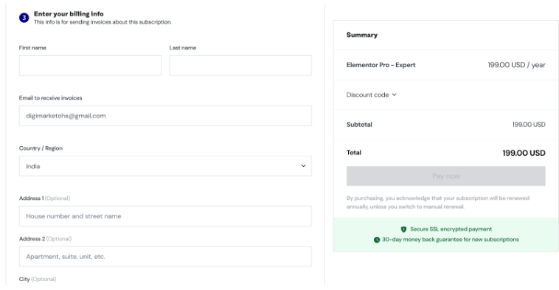Click the '30-day money back guarantee' text
Screen dimensions: 559x290
click(x=451, y=239)
